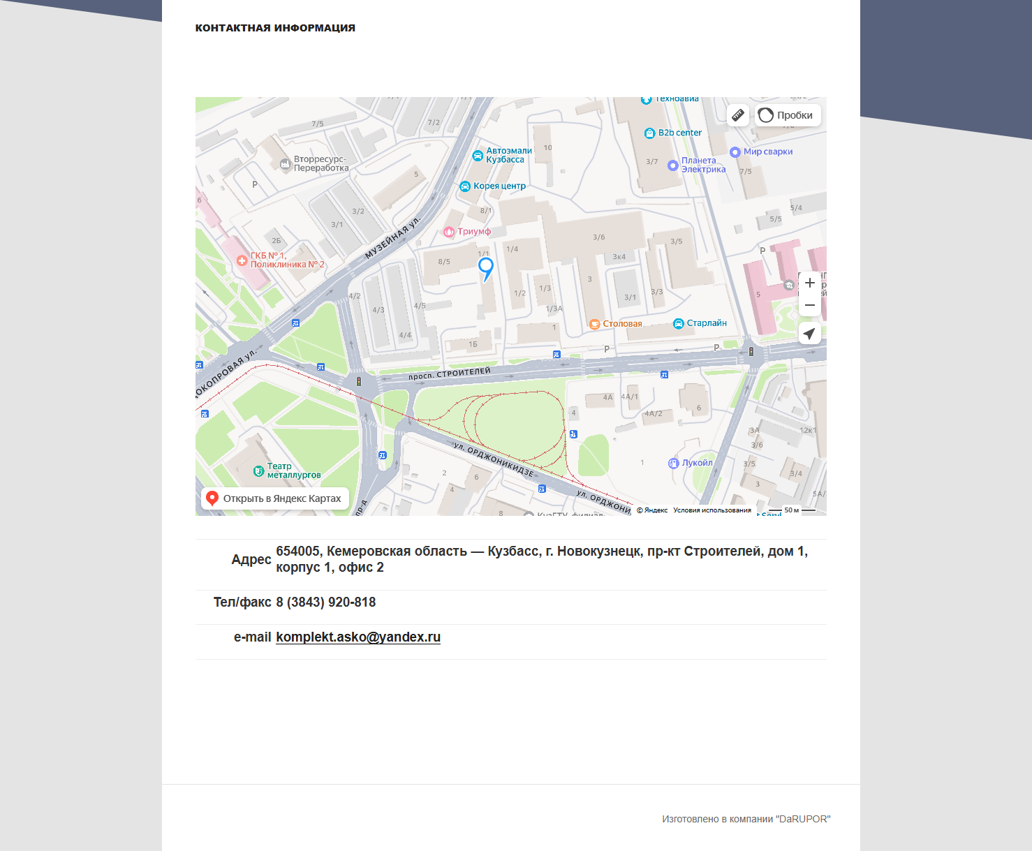Image resolution: width=1032 pixels, height=851 pixels.
Task: Open B2b center map marker
Action: (x=649, y=133)
